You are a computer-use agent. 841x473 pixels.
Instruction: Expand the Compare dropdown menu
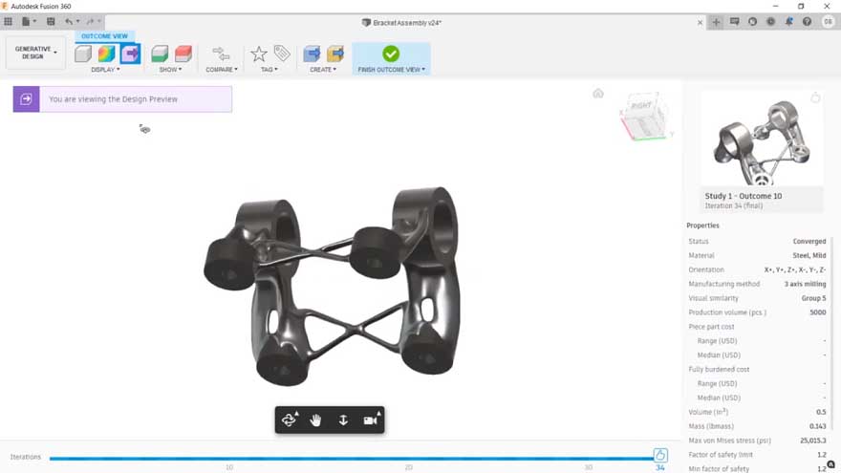pos(222,70)
